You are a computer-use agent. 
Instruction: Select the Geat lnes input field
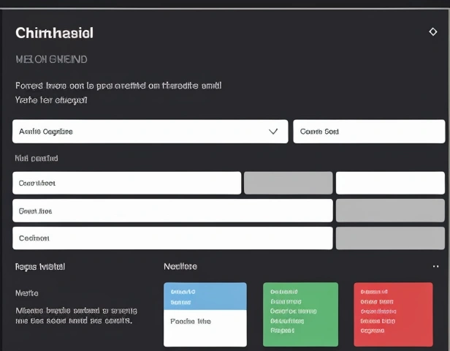point(172,211)
